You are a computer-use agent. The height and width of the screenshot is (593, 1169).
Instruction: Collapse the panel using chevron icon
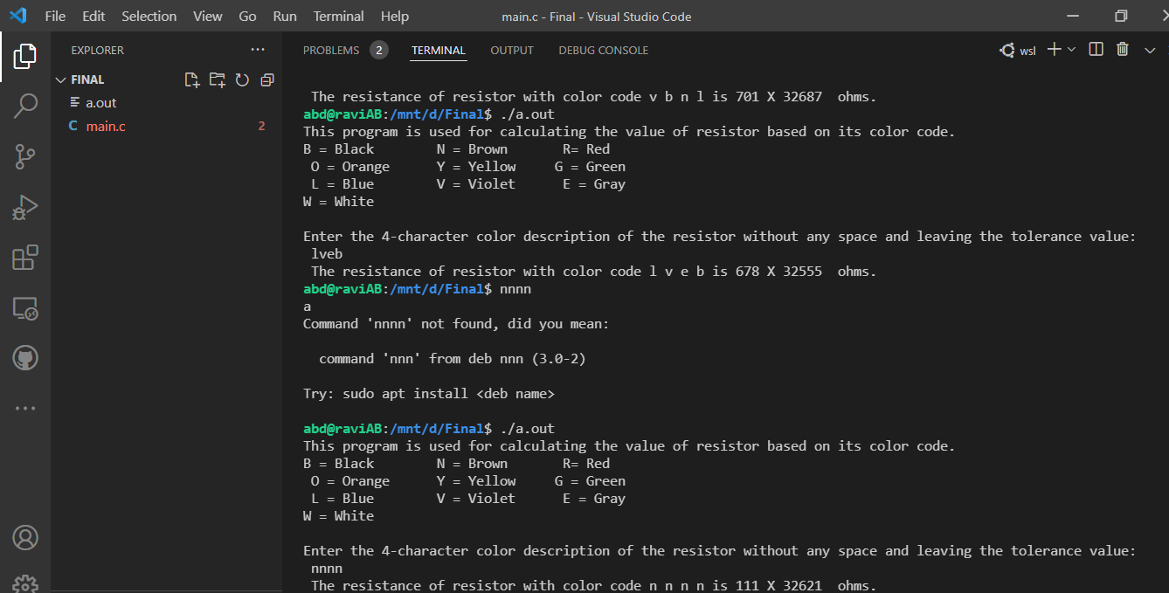click(1150, 50)
